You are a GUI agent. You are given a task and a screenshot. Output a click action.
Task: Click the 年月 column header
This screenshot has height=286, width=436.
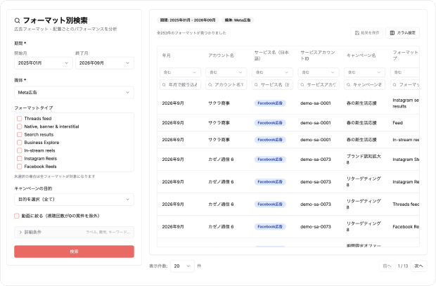(x=166, y=56)
